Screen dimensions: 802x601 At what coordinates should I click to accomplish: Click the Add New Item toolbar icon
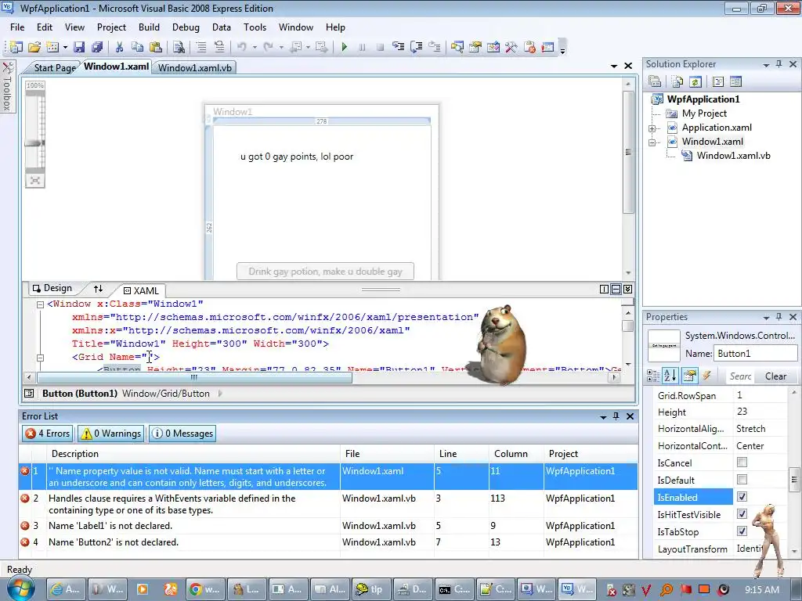tap(52, 47)
